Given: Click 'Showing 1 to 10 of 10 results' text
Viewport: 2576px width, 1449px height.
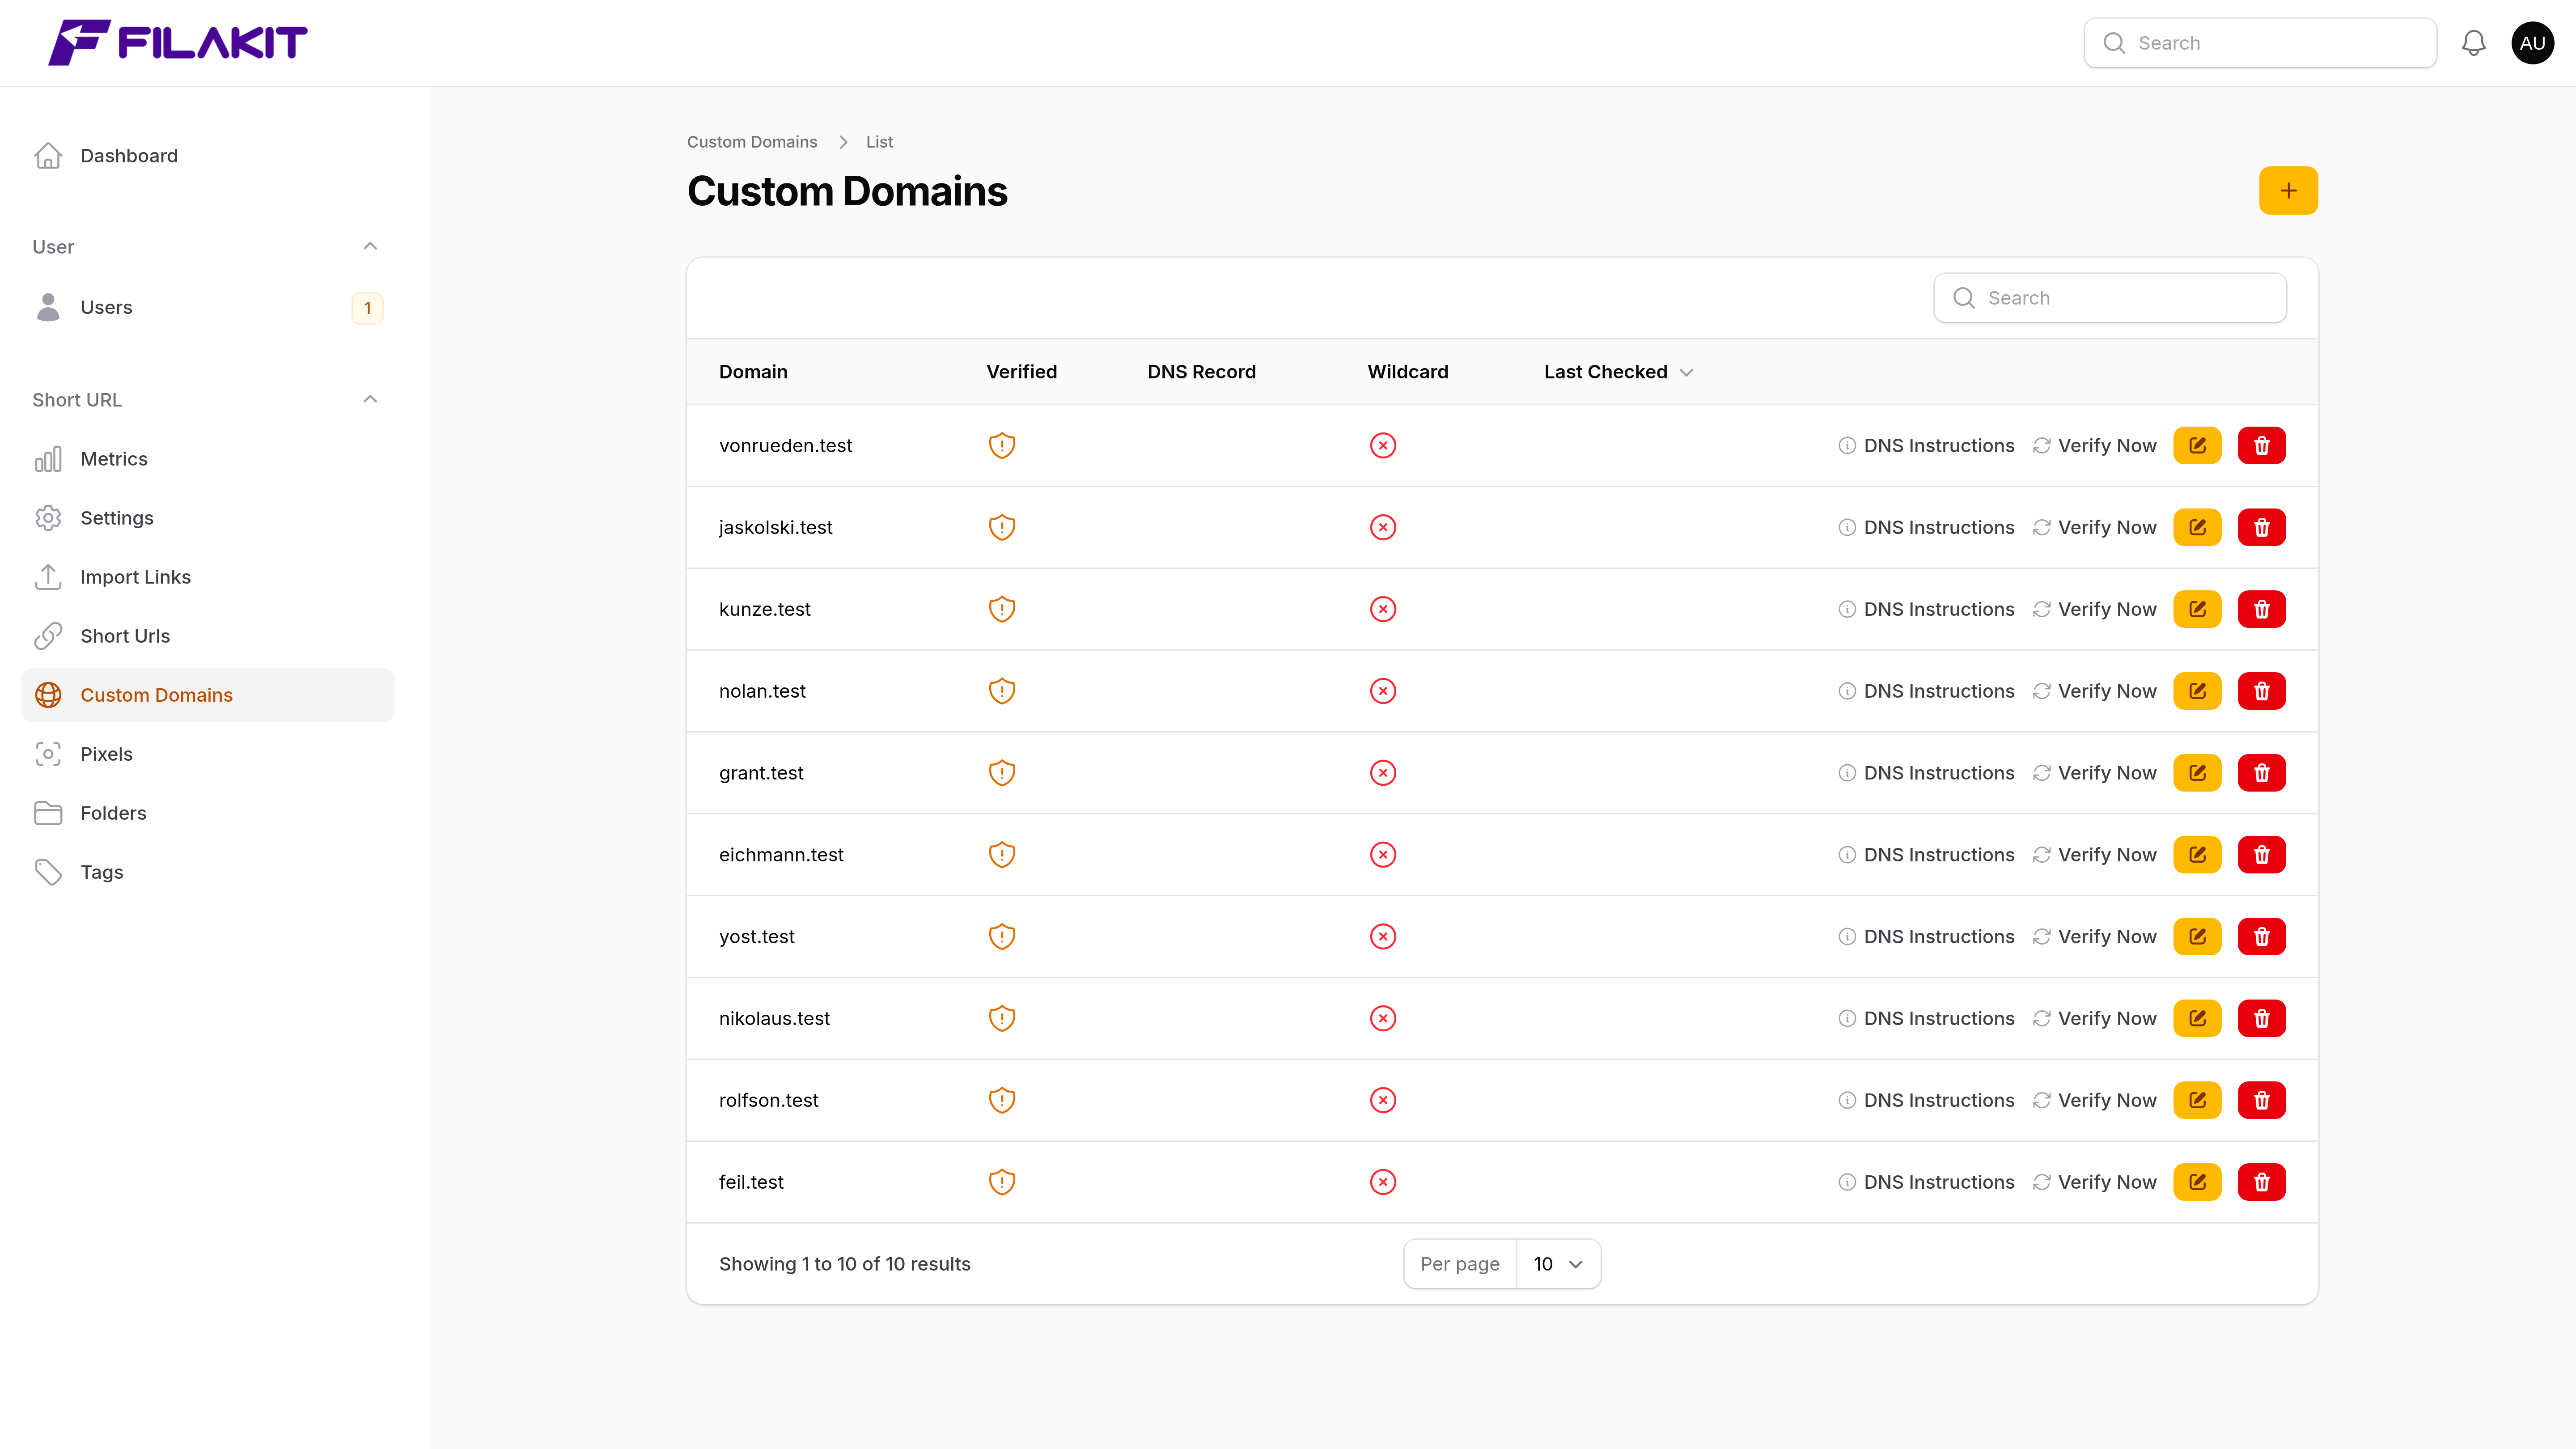Looking at the screenshot, I should pyautogui.click(x=844, y=1264).
